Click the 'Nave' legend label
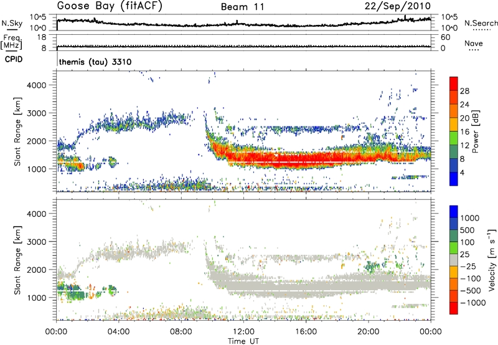498x345 pixels. 474,44
